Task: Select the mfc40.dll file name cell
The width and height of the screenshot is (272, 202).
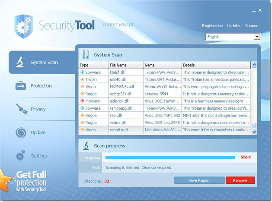Action: tap(126, 79)
